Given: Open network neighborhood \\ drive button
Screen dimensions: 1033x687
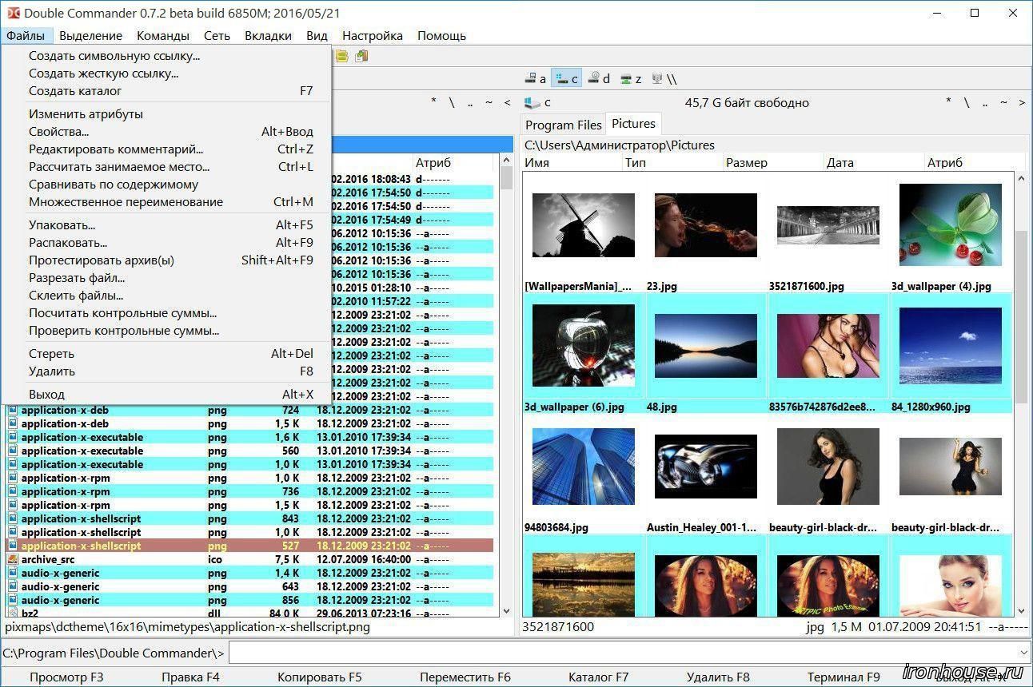Looking at the screenshot, I should (664, 78).
